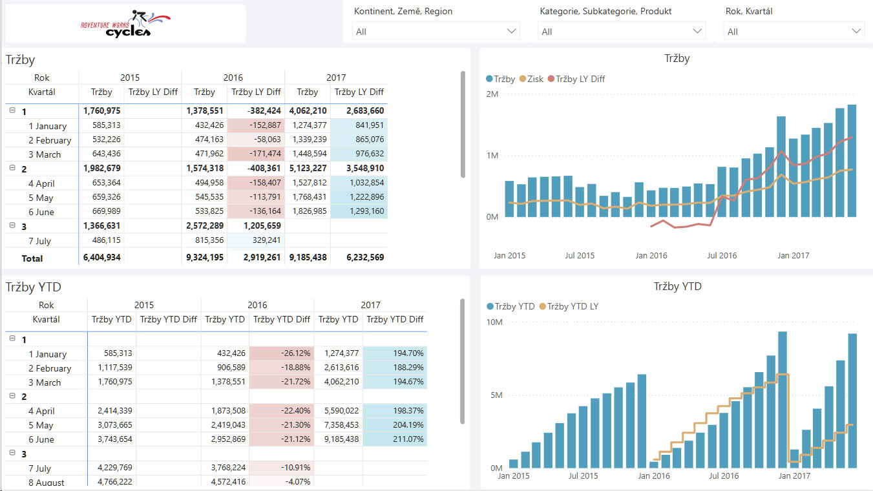Click the Tržby chart title
This screenshot has height=491, width=873.
click(x=677, y=59)
